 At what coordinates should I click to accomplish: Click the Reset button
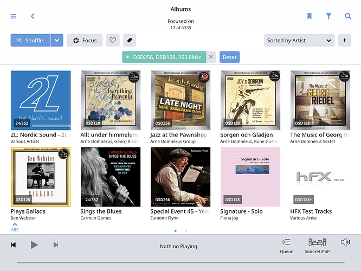click(229, 57)
